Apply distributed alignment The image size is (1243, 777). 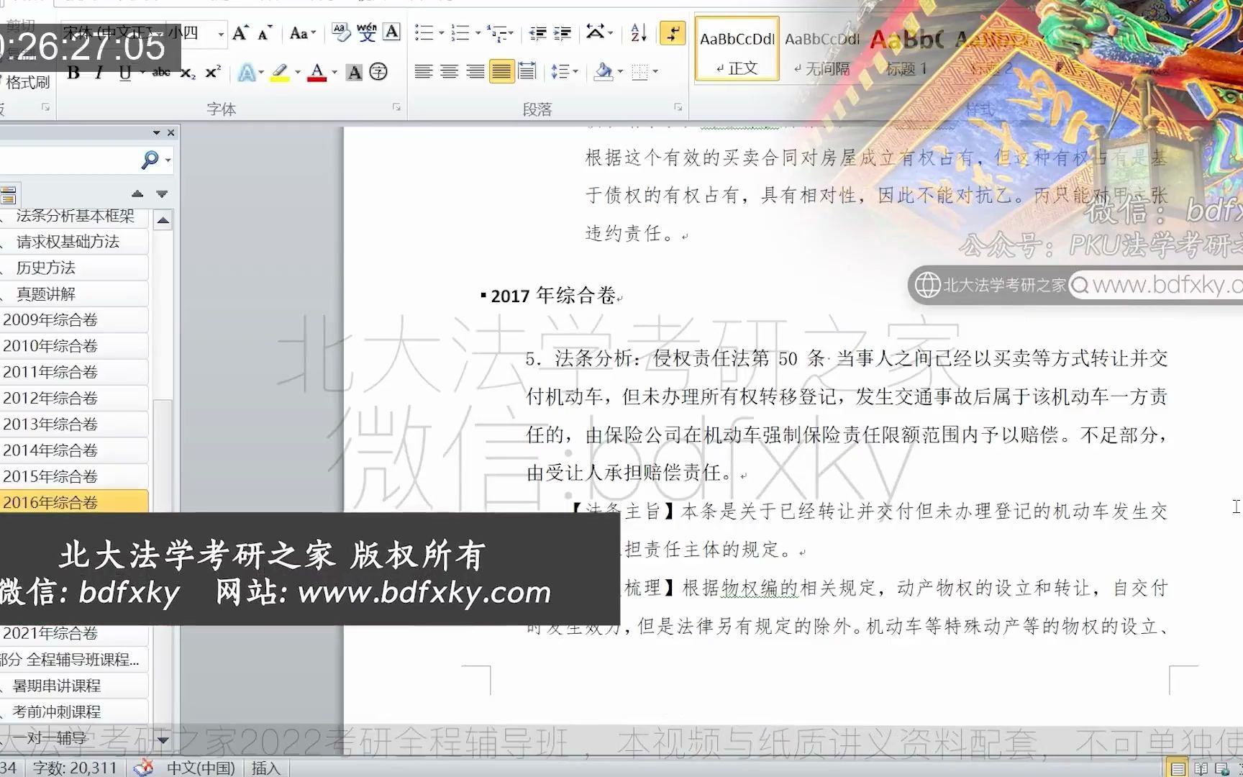[x=527, y=71]
